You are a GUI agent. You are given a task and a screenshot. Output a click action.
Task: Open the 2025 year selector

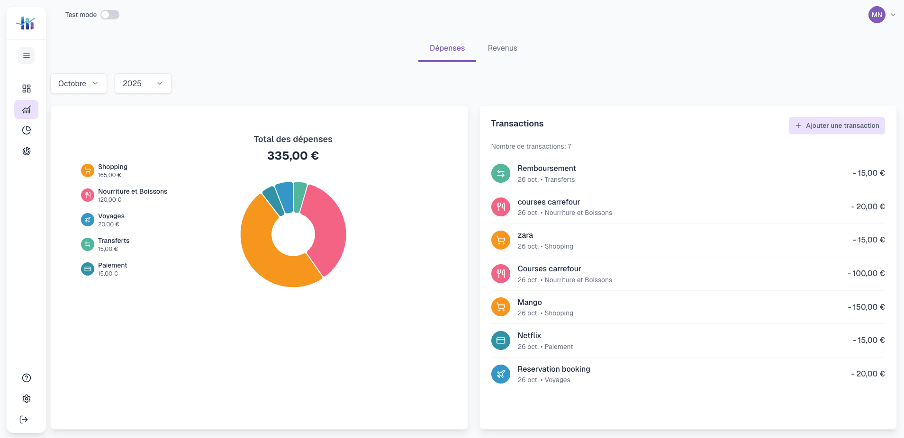[x=143, y=83]
